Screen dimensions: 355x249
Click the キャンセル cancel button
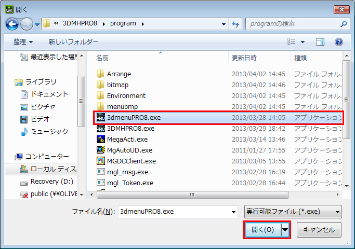(x=319, y=230)
